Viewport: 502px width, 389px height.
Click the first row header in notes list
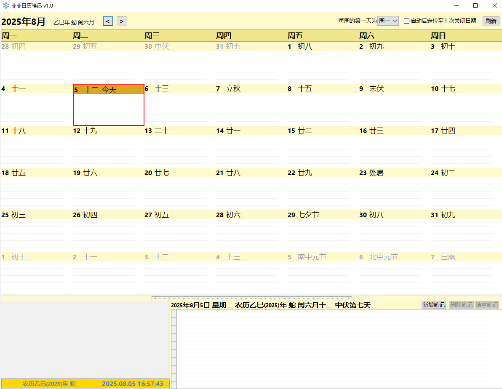coord(174,314)
